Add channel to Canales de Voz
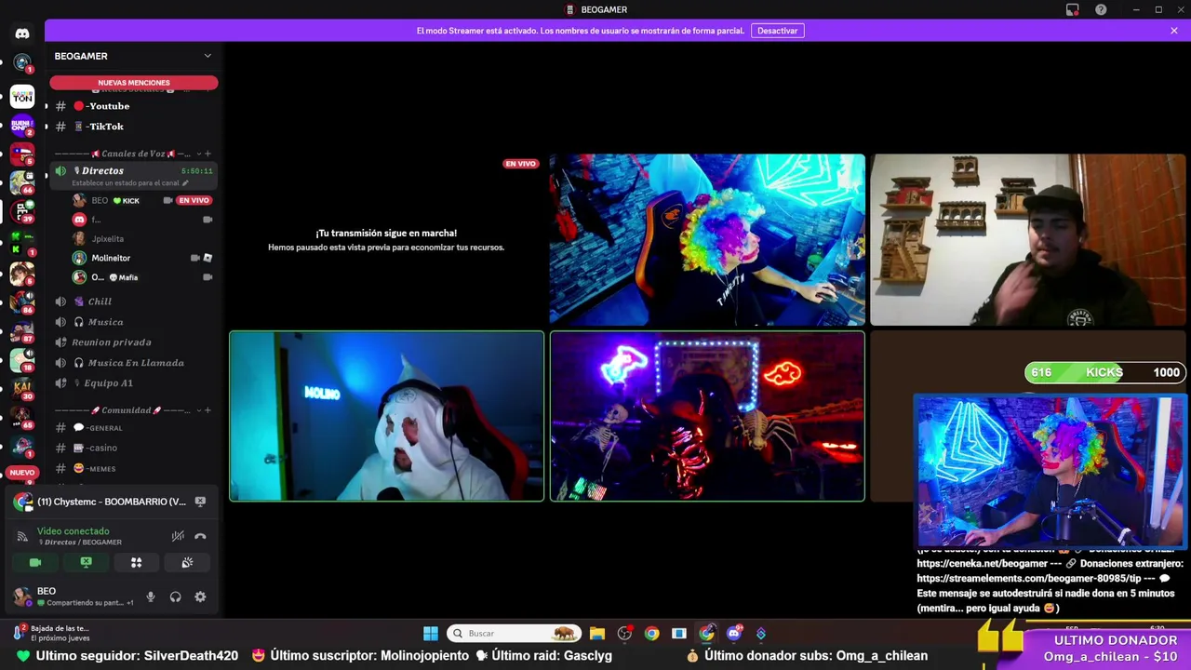 pos(207,154)
